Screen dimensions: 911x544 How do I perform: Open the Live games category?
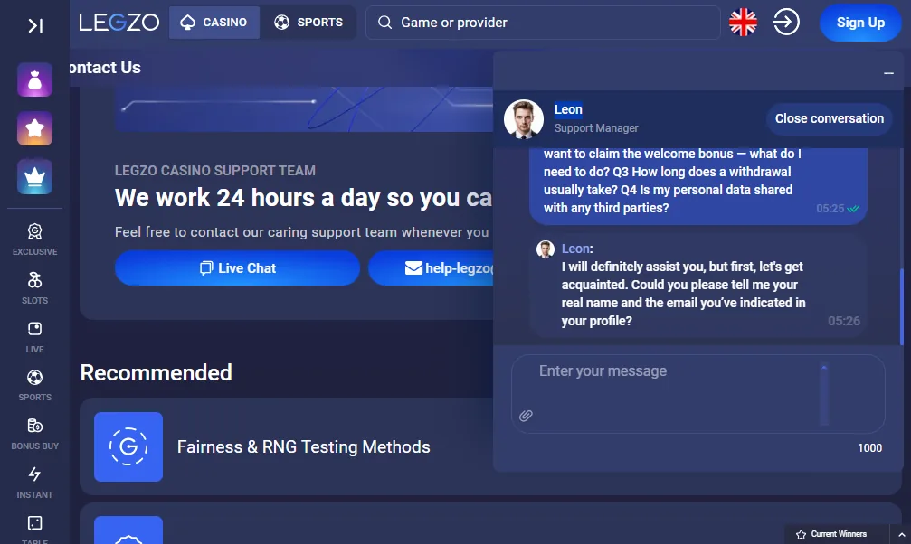point(35,337)
